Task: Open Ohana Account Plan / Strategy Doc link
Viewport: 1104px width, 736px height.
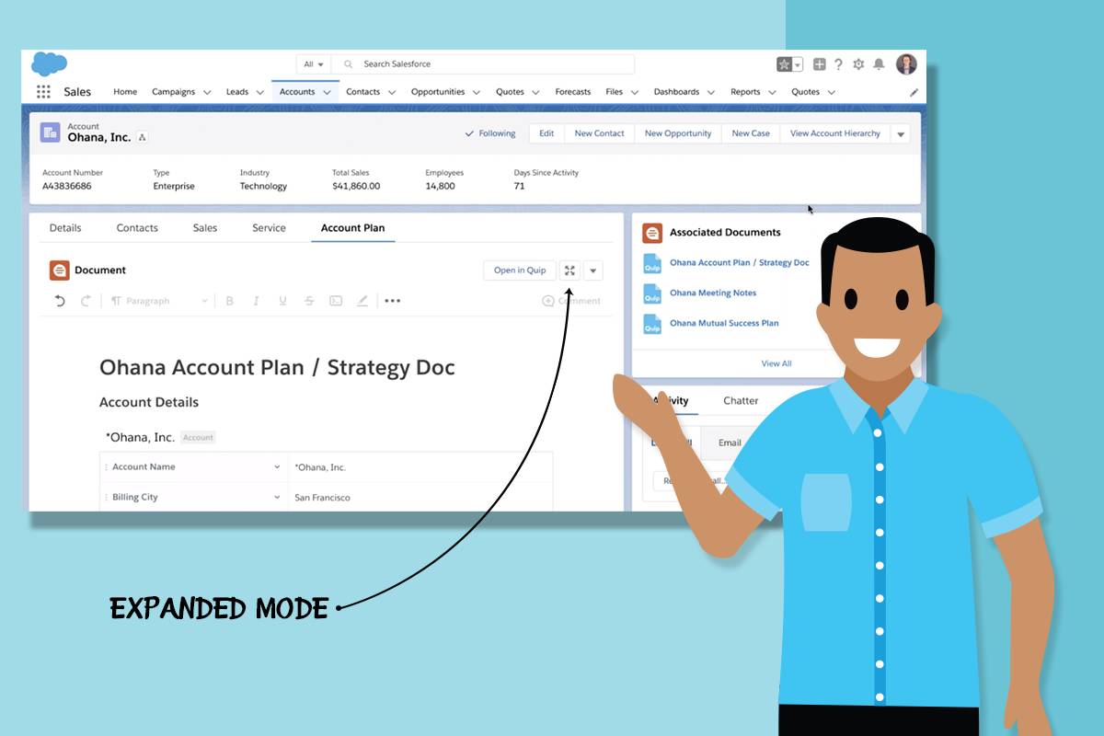Action: (x=739, y=263)
